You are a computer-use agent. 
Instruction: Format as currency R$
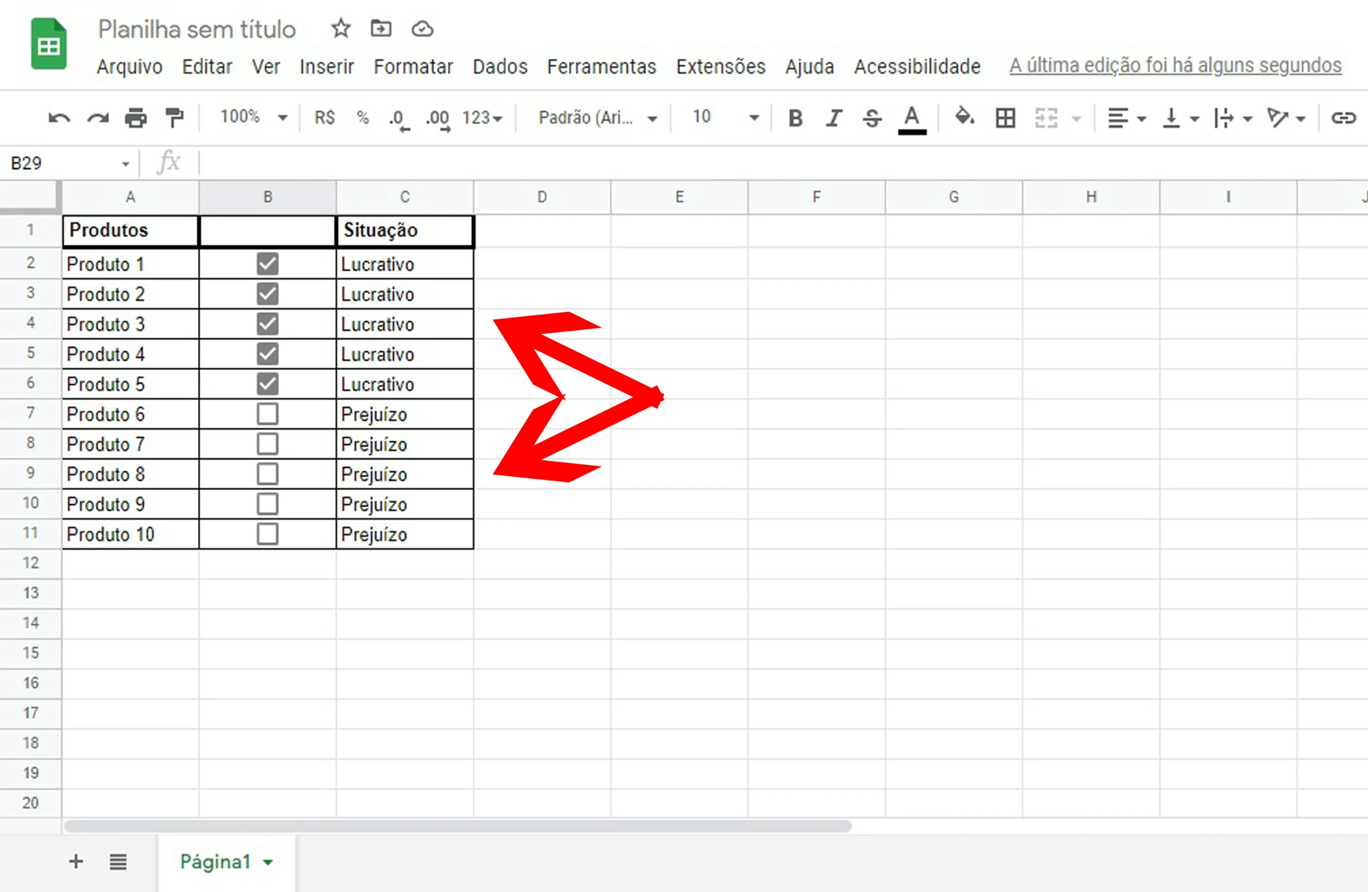pos(325,118)
